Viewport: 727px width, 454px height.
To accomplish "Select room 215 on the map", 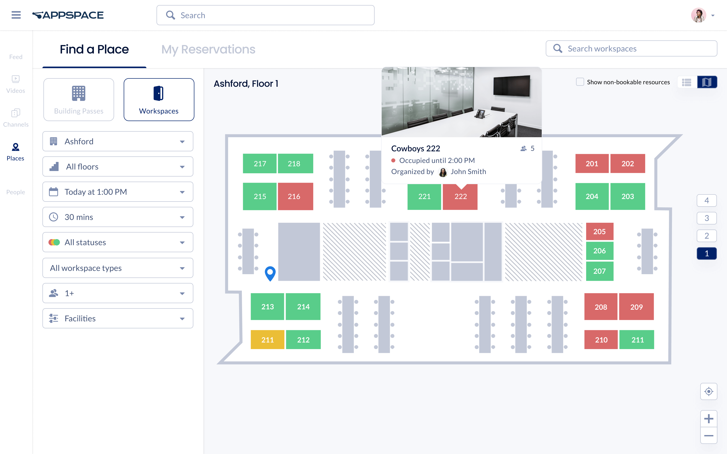I will pos(259,196).
